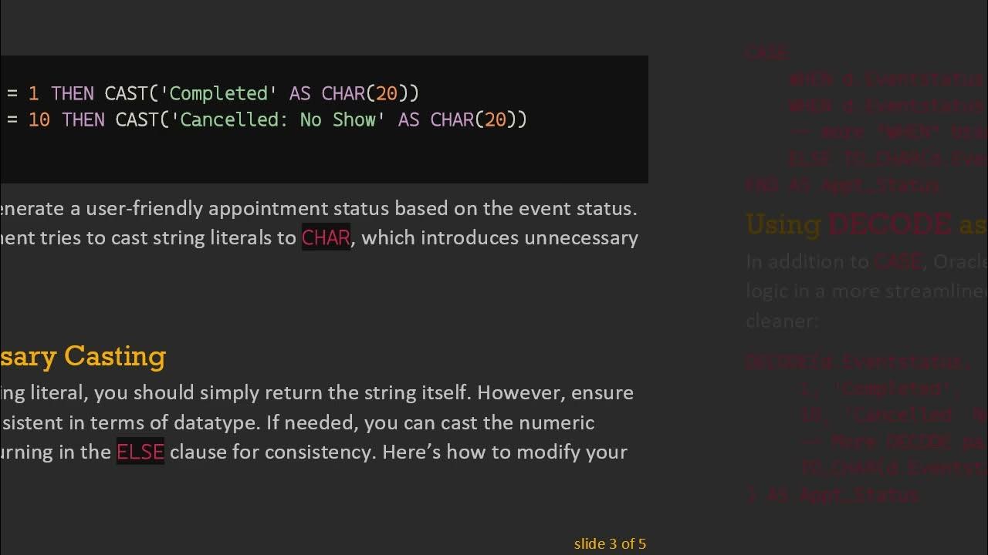Click the first THEN keyword
Screen dimensions: 988x555
(72, 93)
